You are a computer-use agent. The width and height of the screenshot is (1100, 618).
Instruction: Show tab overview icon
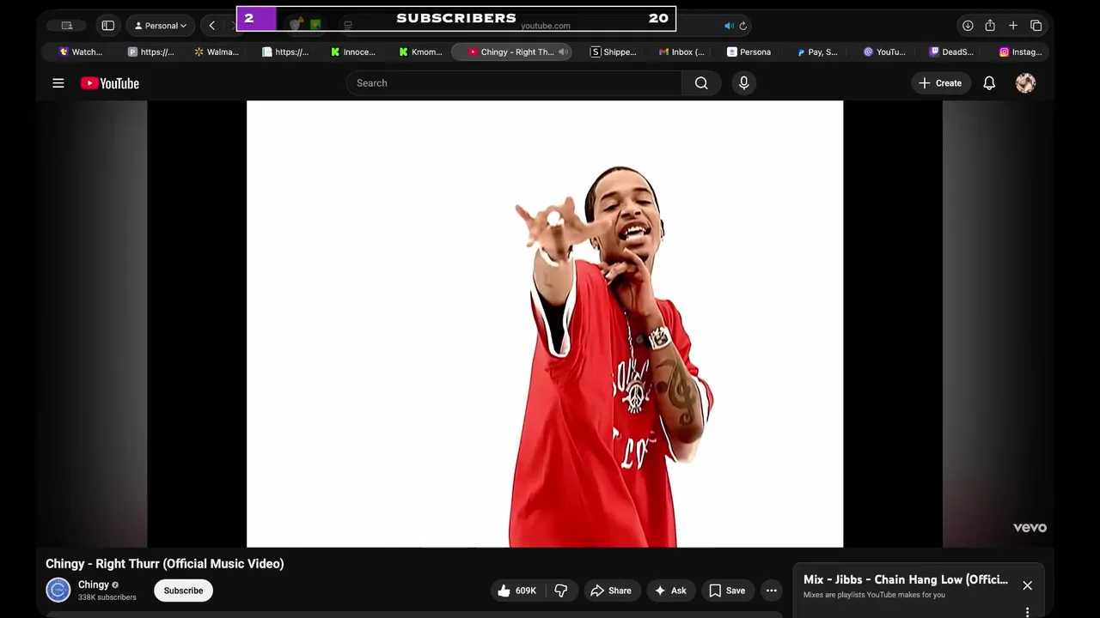pos(1036,26)
